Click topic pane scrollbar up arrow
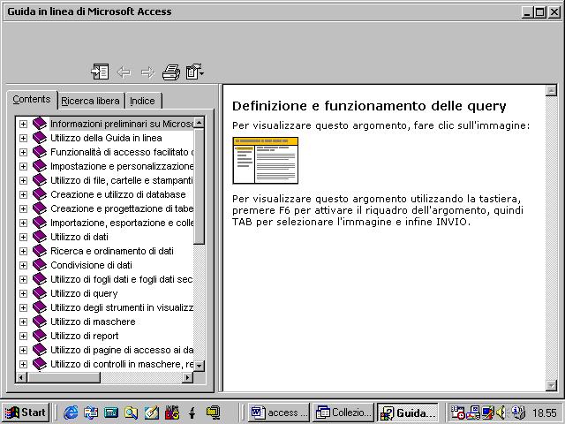The image size is (565, 424). [551, 90]
